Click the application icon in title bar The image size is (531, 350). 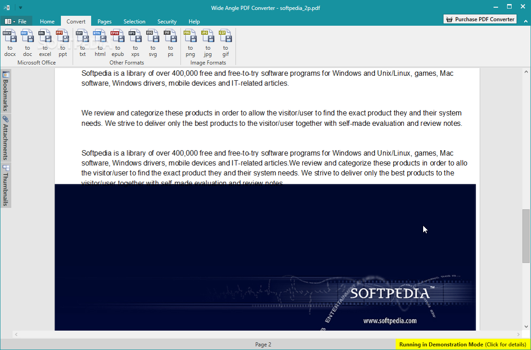[x=7, y=8]
